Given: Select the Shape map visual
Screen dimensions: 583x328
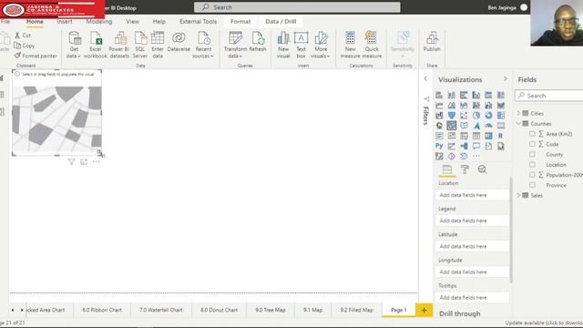Looking at the screenshot, I should pos(464,126).
